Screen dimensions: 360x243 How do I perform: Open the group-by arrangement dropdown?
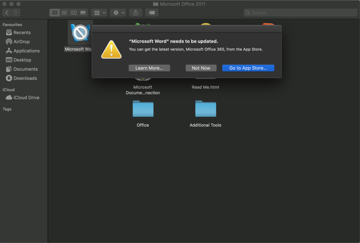click(99, 13)
